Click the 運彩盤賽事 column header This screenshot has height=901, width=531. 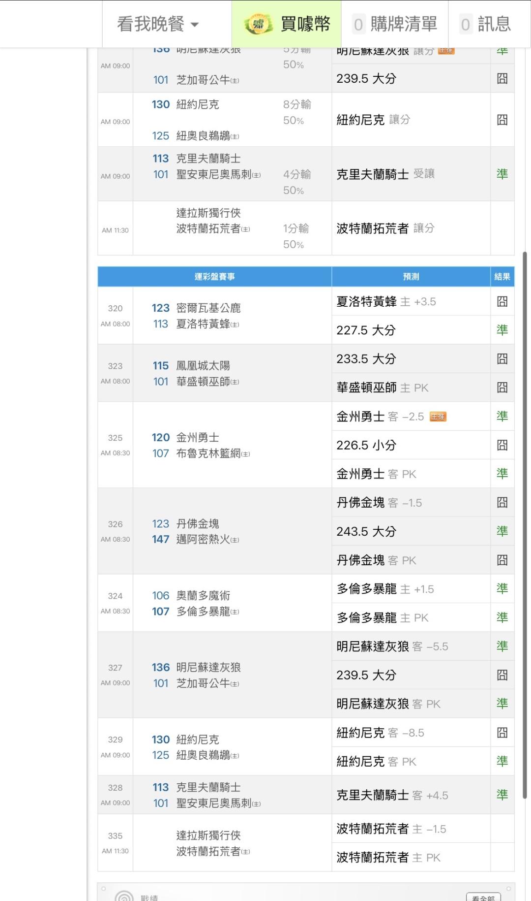click(214, 277)
